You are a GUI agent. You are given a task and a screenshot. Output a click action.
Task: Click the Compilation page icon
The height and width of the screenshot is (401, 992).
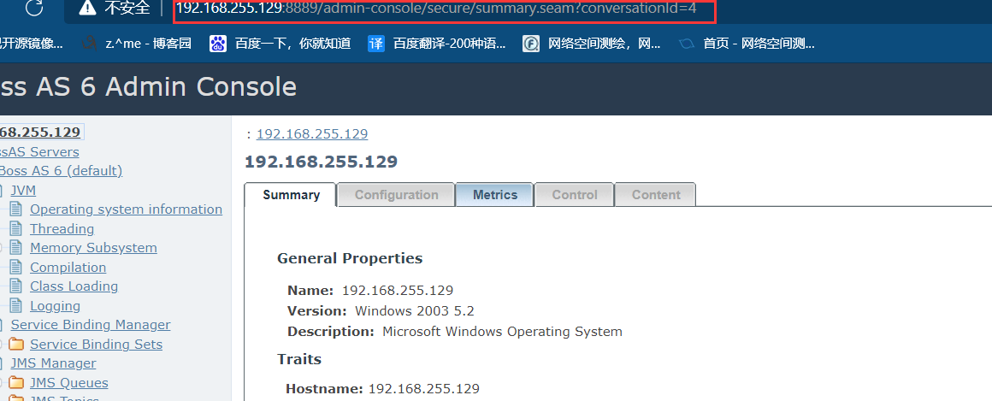pyautogui.click(x=15, y=268)
